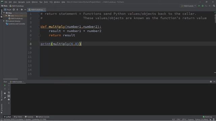Screen dimensions: 216x121
Task: Select Scratches and Consoles in tree
Action: point(16,24)
